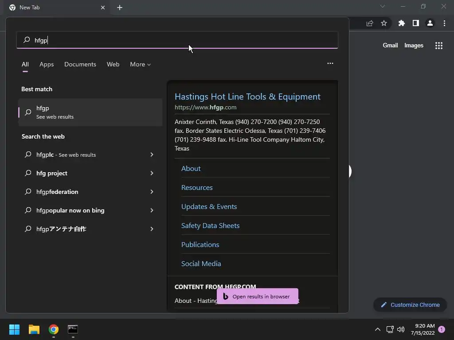The width and height of the screenshot is (454, 340).
Task: Expand hfgpopular now on bing arrow
Action: (152, 210)
